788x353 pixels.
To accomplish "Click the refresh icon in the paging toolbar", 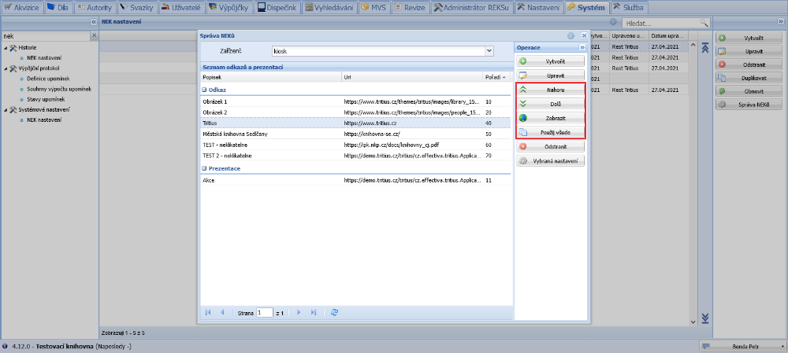I will tap(335, 312).
